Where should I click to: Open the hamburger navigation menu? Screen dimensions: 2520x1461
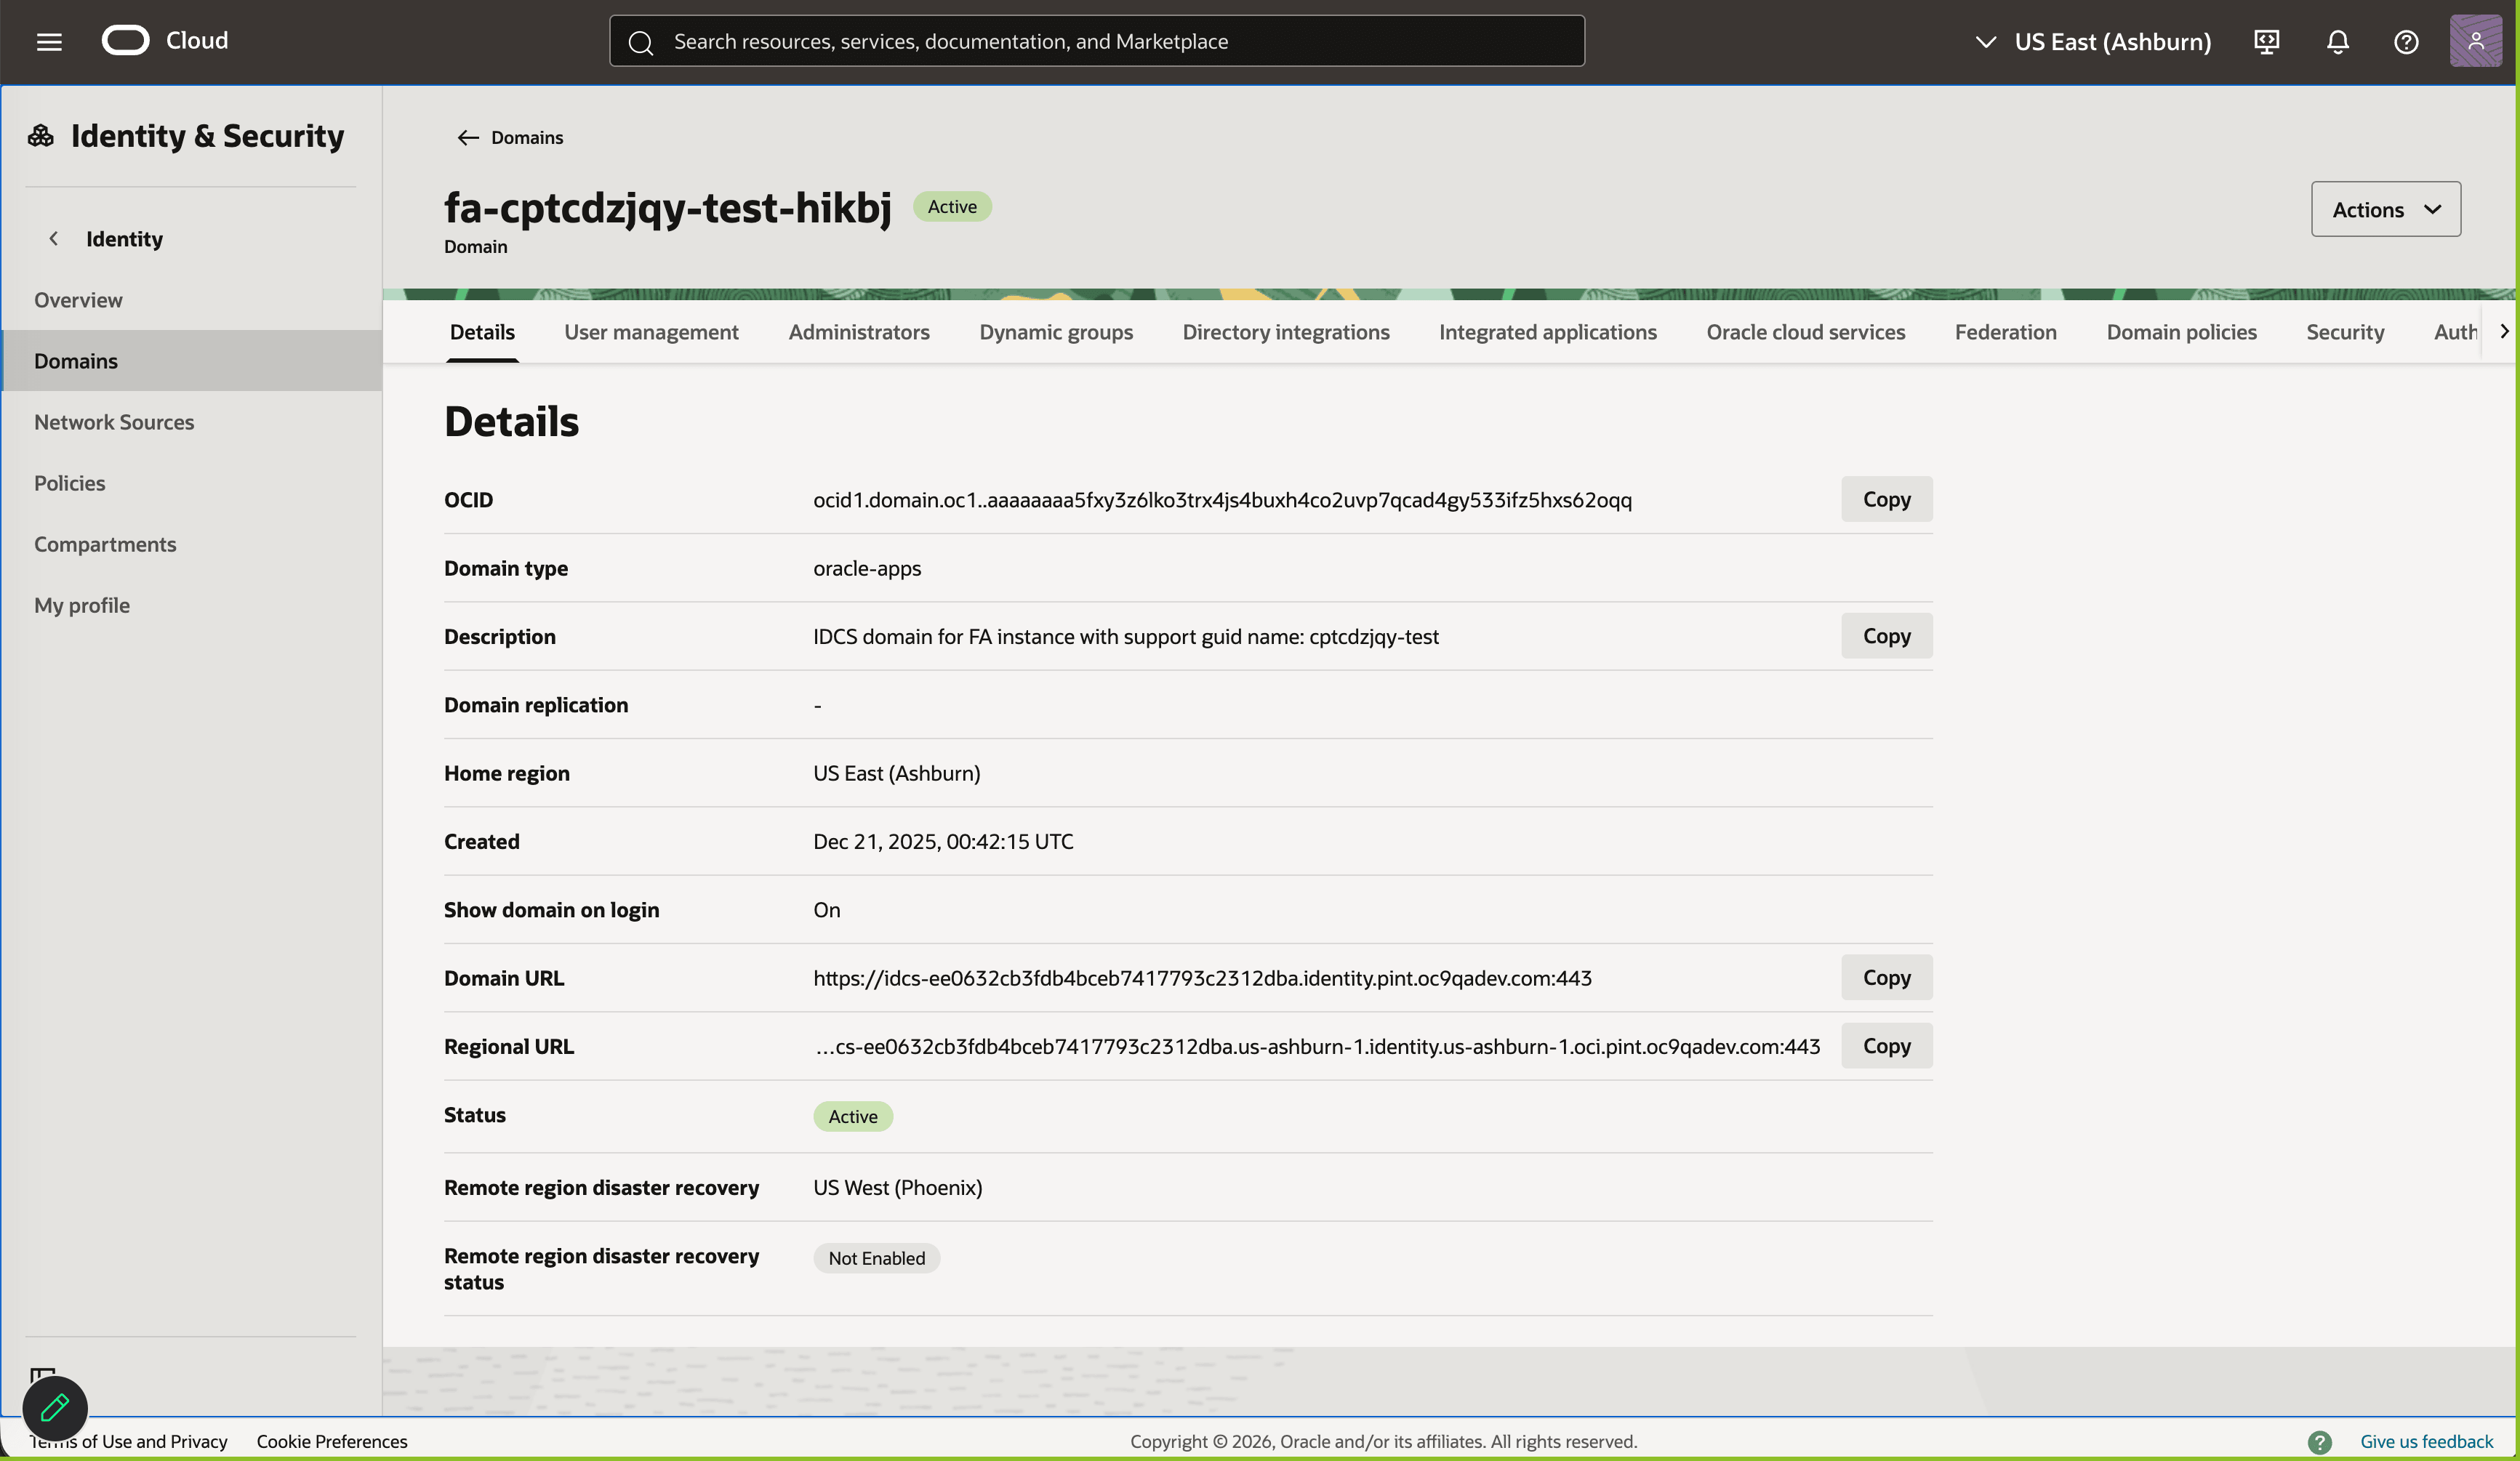click(x=49, y=41)
